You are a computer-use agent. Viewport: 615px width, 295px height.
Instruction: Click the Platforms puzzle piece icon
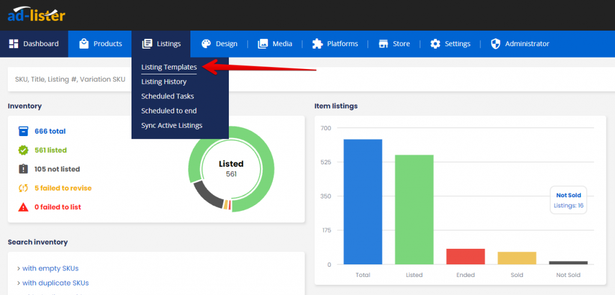(317, 44)
